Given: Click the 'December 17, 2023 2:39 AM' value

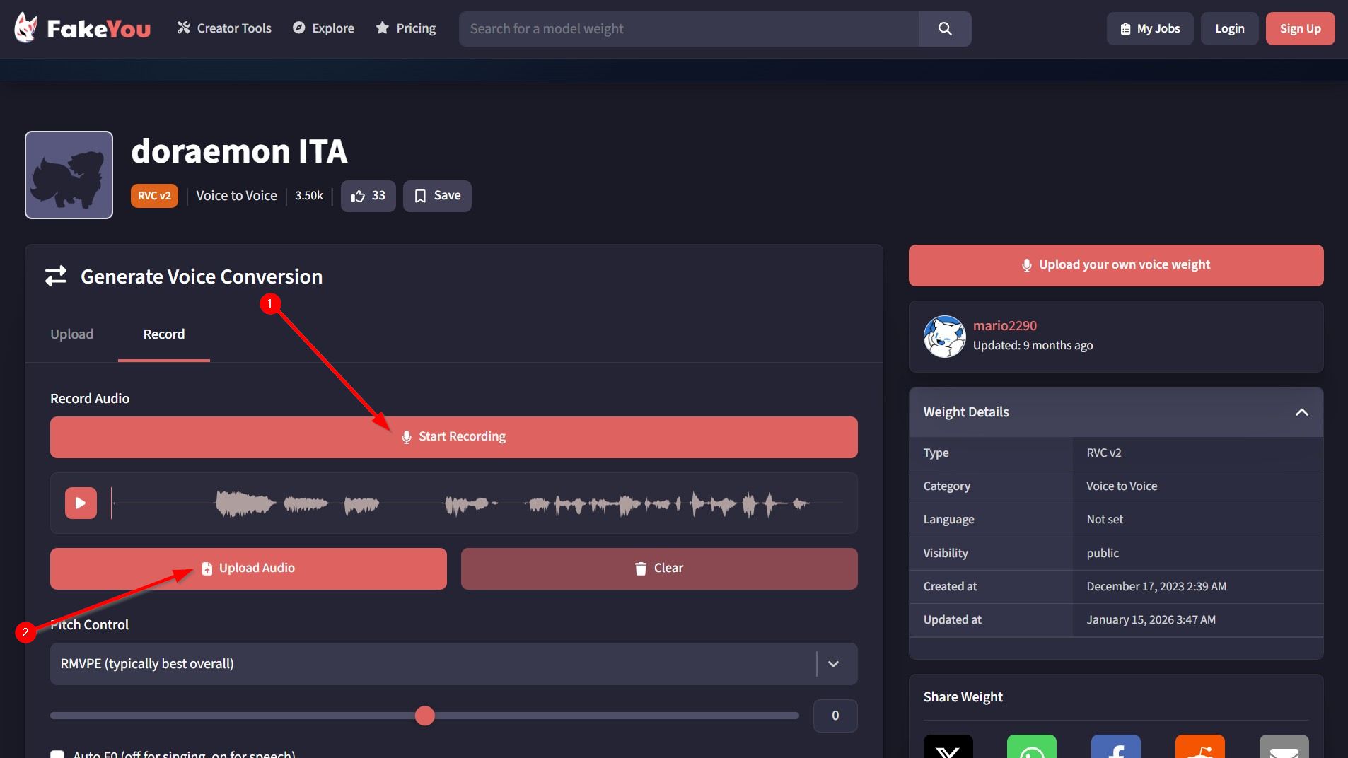Looking at the screenshot, I should coord(1156,587).
